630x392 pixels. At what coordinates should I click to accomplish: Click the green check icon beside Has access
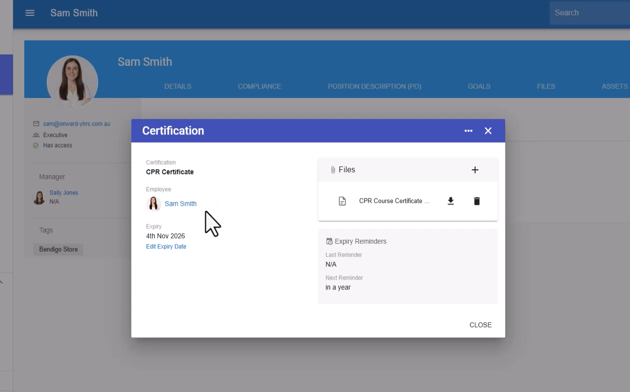(x=36, y=145)
